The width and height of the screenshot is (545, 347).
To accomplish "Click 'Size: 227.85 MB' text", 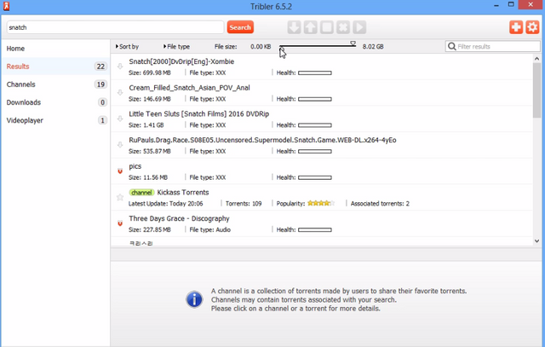I will point(150,229).
